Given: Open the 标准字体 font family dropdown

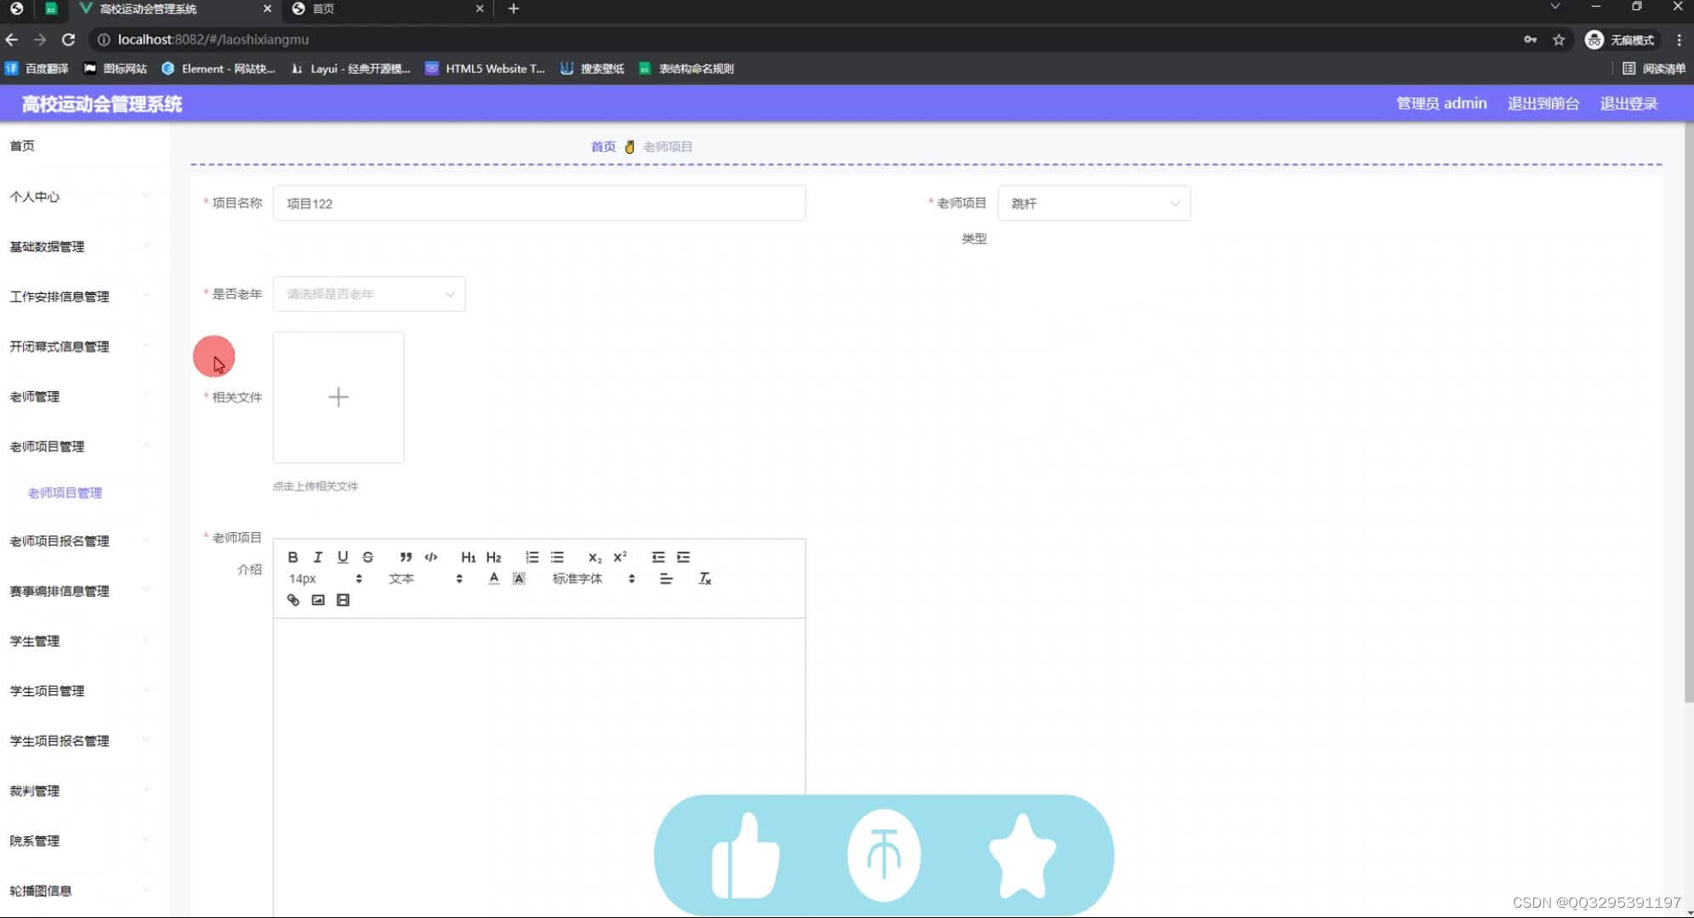Looking at the screenshot, I should (594, 578).
